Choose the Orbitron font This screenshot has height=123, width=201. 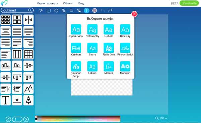76,48
